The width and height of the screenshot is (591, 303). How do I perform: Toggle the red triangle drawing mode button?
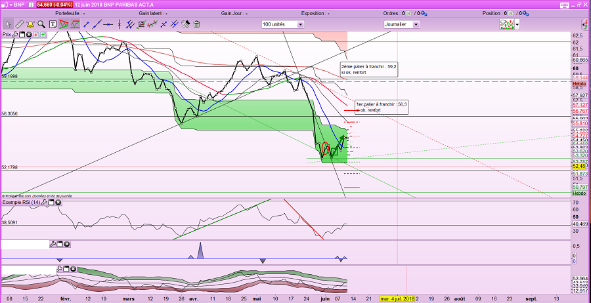click(x=64, y=24)
